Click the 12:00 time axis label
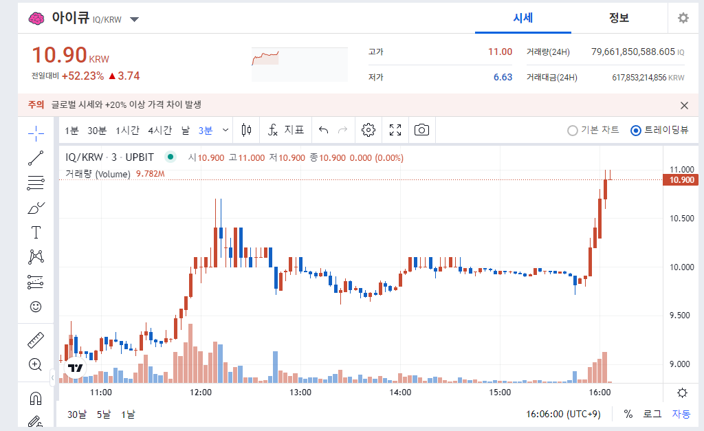 201,393
